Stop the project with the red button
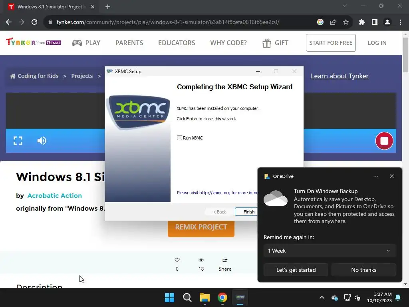Image resolution: width=409 pixels, height=307 pixels. point(384,141)
